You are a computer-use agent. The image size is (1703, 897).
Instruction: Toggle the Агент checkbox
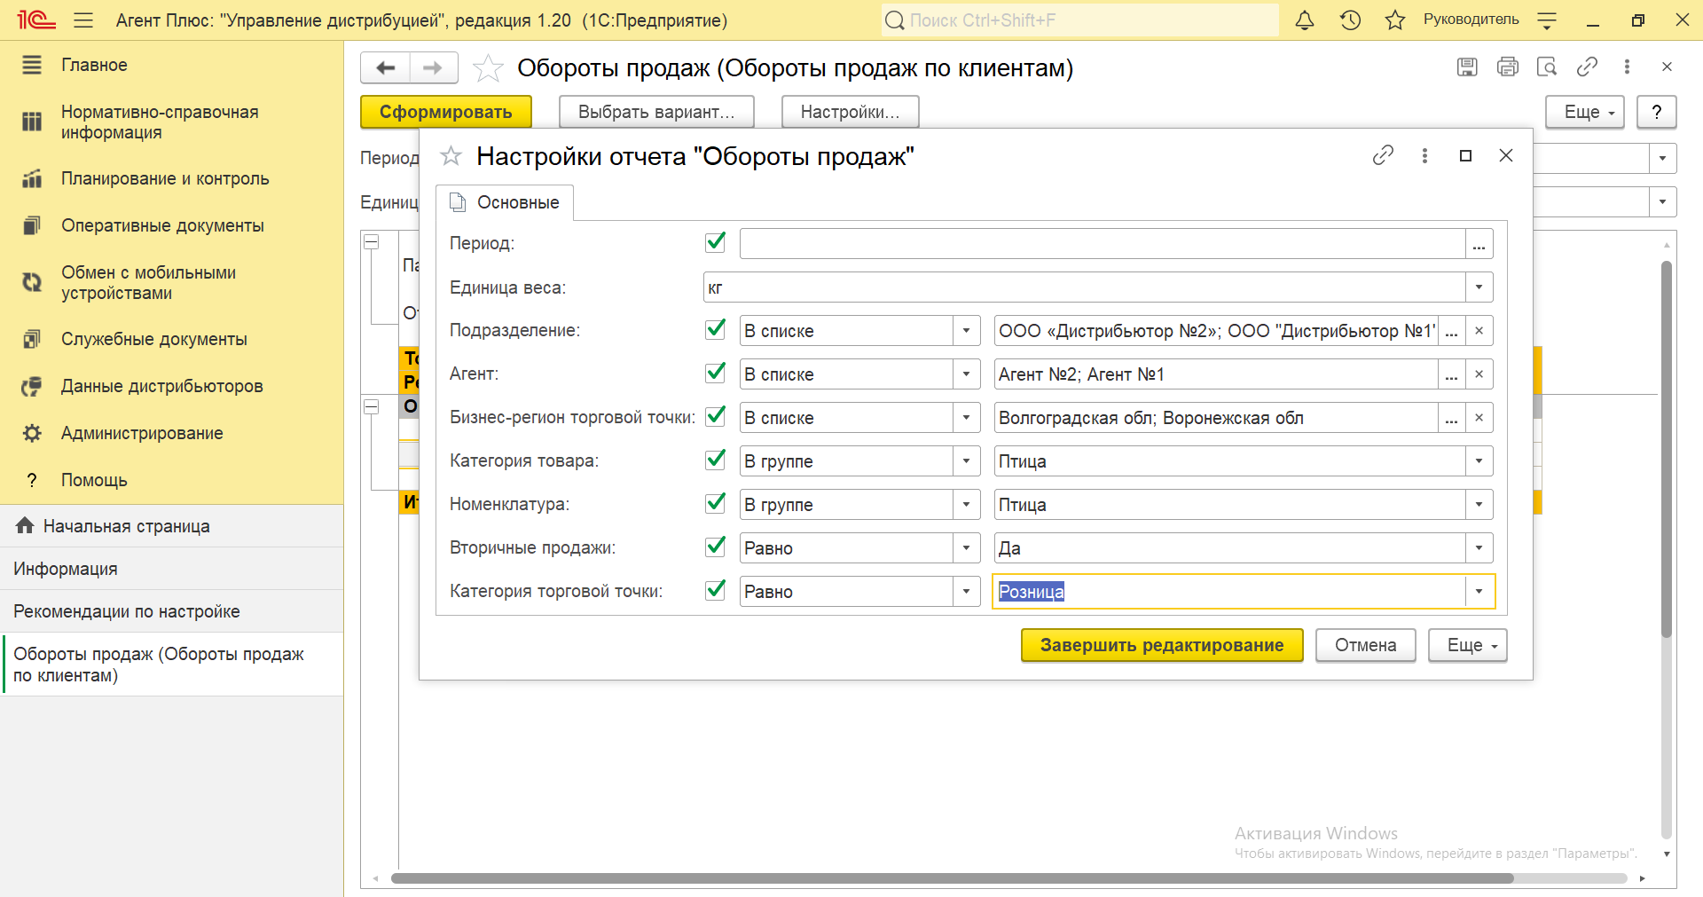point(715,373)
